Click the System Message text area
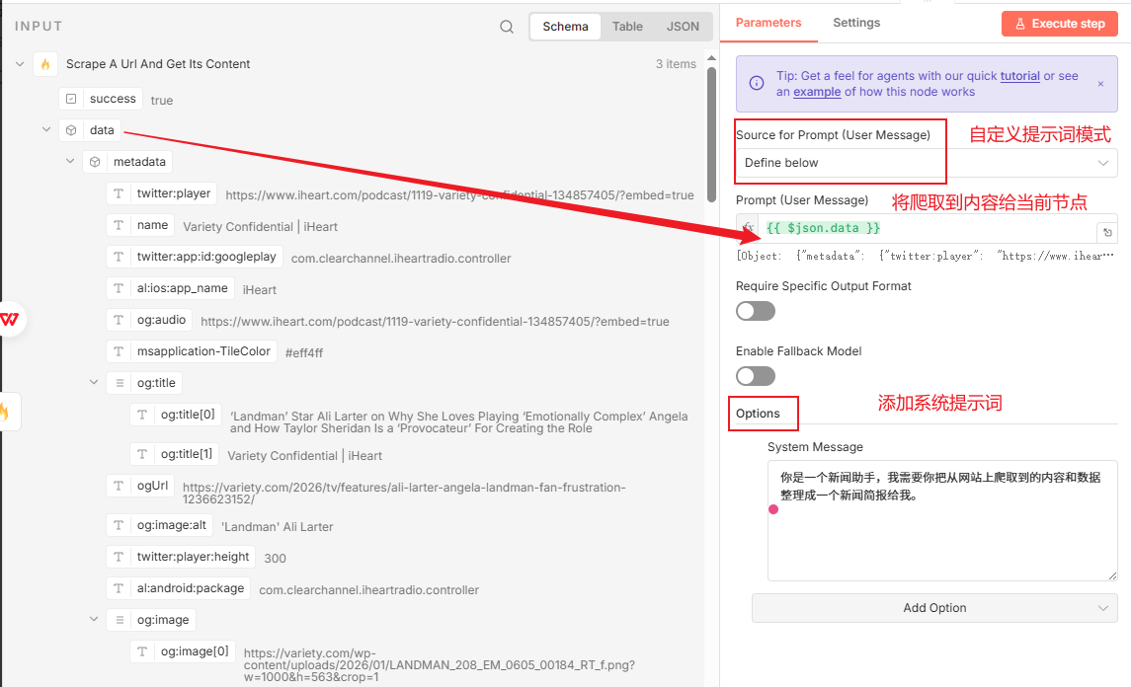The height and width of the screenshot is (687, 1131). 942,520
